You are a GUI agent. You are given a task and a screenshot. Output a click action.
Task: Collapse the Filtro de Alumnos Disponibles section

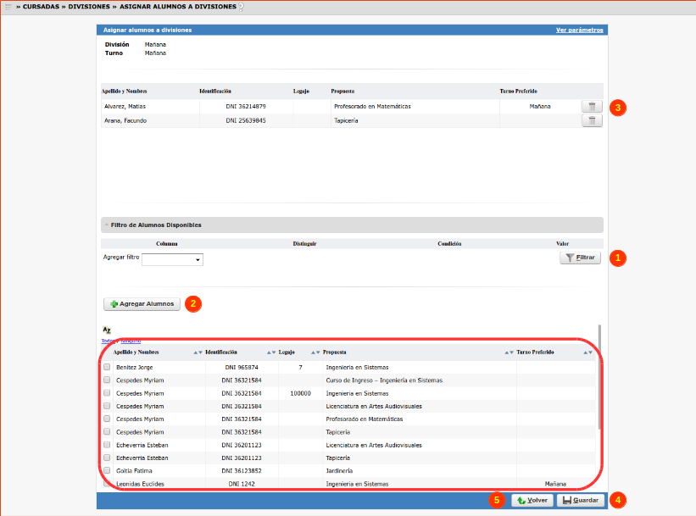click(x=107, y=225)
